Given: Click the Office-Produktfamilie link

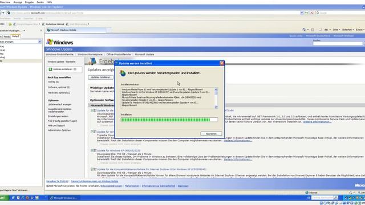Looking at the screenshot, I should [x=119, y=55].
